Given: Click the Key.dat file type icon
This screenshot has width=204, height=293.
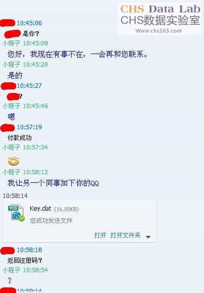Looking at the screenshot, I should (16, 213).
